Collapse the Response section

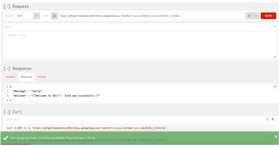(7, 69)
